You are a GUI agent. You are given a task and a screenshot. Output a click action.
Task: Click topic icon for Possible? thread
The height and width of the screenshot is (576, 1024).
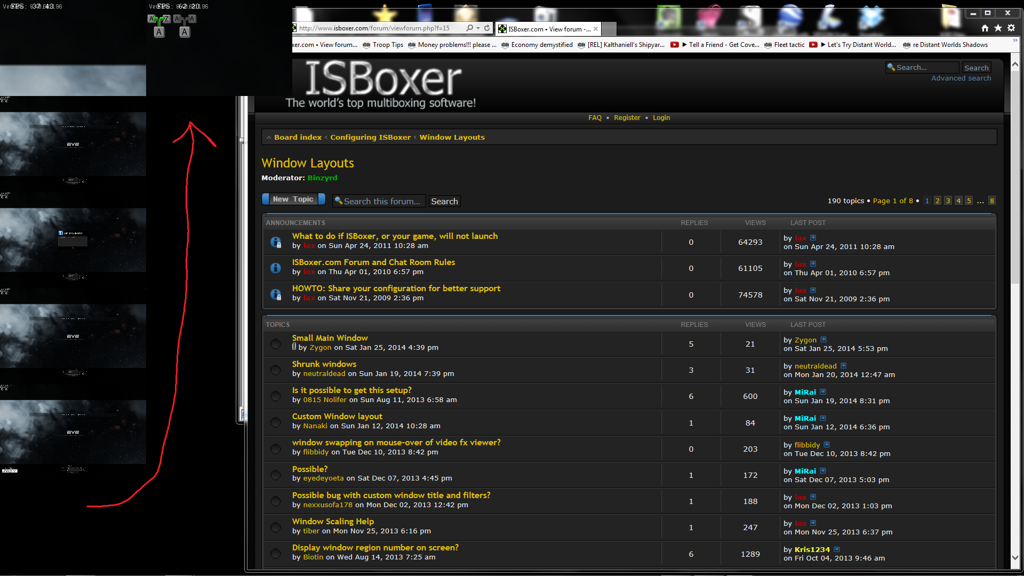pyautogui.click(x=276, y=475)
